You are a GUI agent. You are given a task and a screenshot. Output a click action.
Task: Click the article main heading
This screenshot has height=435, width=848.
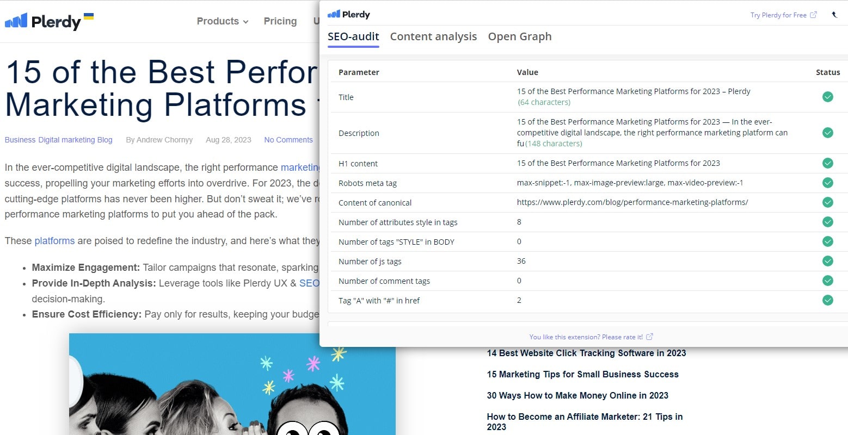click(162, 88)
